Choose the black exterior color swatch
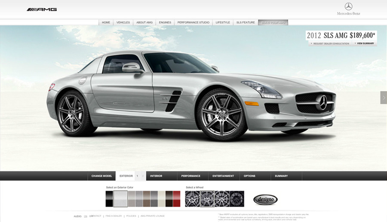Screen dimensions: 387x222 [109, 198]
